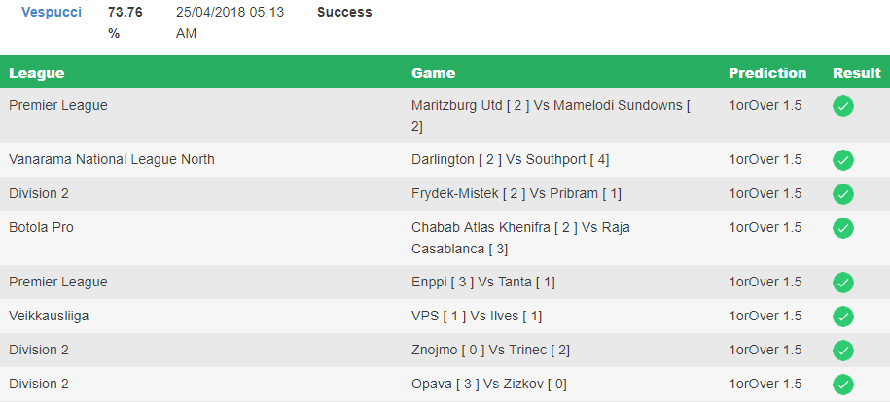Open the Vespucci tipster profile link

[52, 12]
